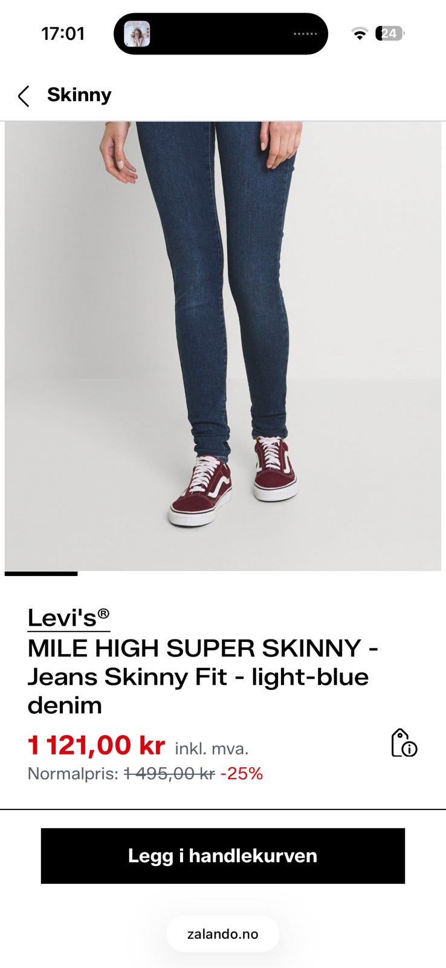The image size is (446, 968).
Task: Select the Skinny header title
Action: pyautogui.click(x=79, y=95)
